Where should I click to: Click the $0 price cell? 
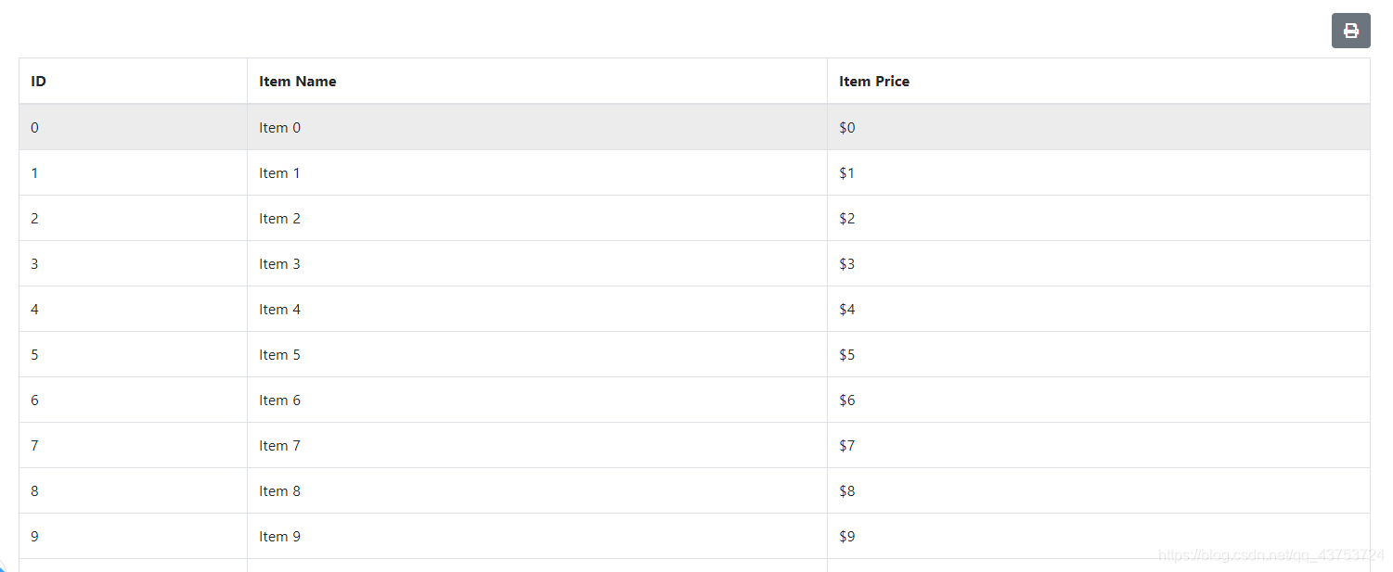(x=1099, y=128)
